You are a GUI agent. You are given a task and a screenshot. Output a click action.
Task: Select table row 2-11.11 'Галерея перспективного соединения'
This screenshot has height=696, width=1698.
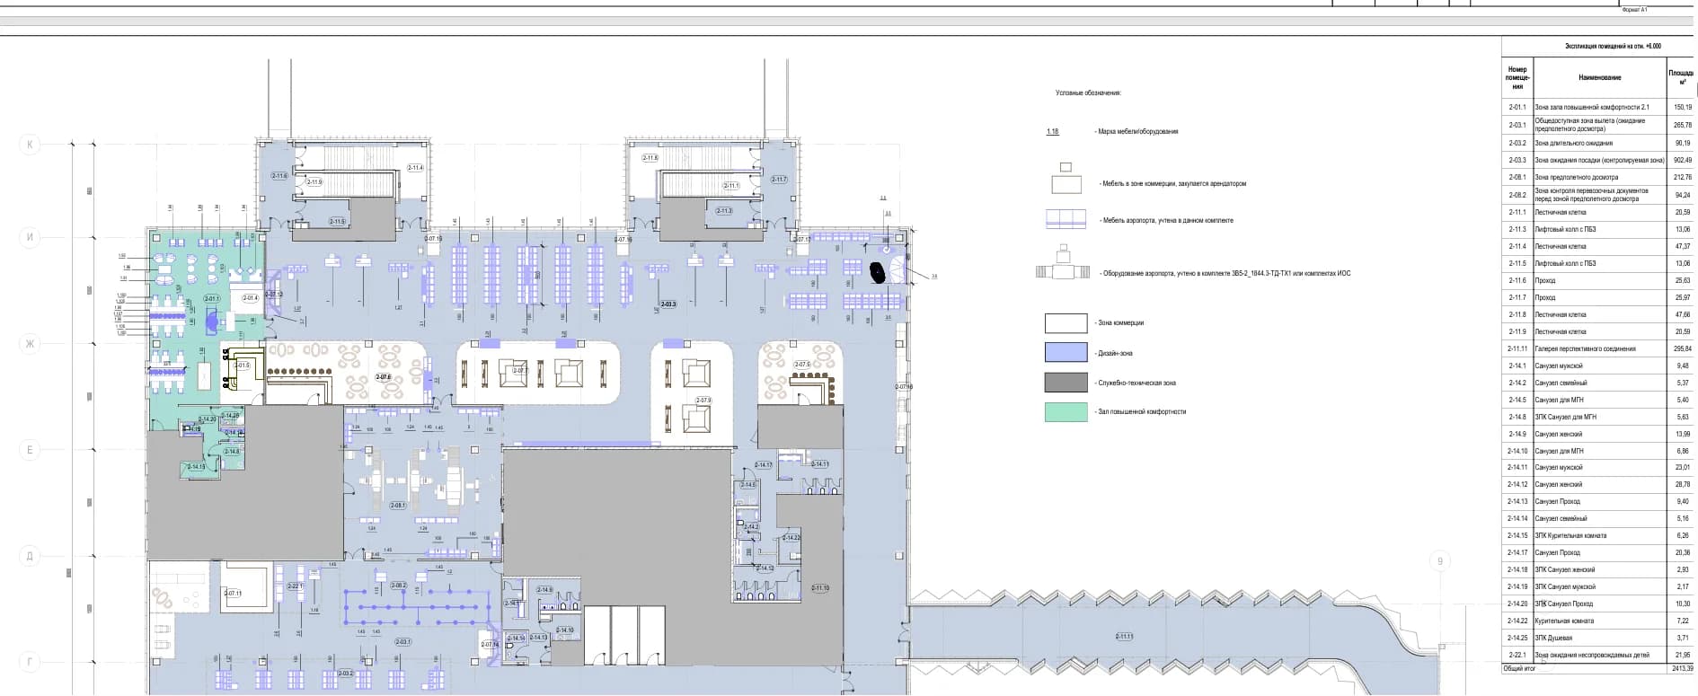pyautogui.click(x=1598, y=348)
